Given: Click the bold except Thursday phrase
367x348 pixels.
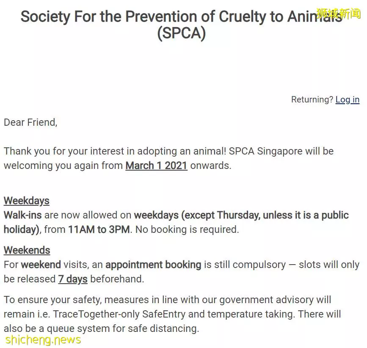Looking at the screenshot, I should (221, 215).
